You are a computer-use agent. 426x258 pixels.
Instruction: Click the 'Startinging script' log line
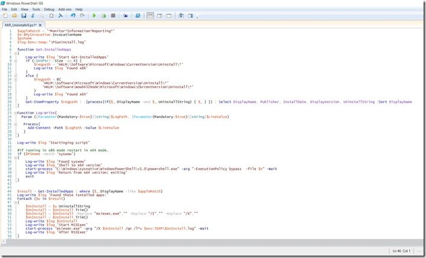[x=53, y=143]
